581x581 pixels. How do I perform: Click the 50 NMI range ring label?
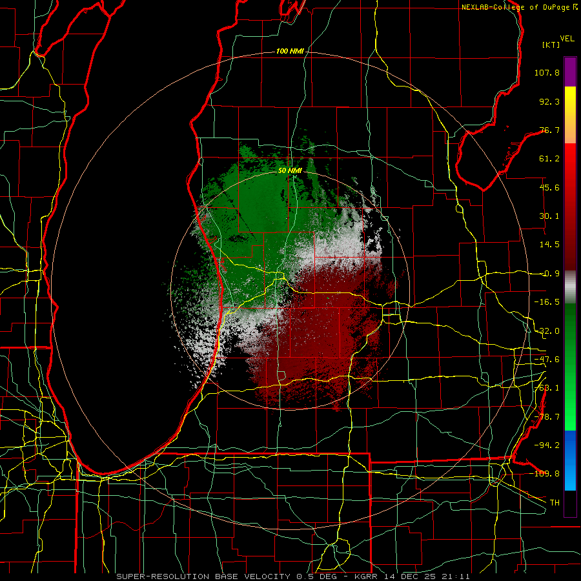click(x=290, y=170)
